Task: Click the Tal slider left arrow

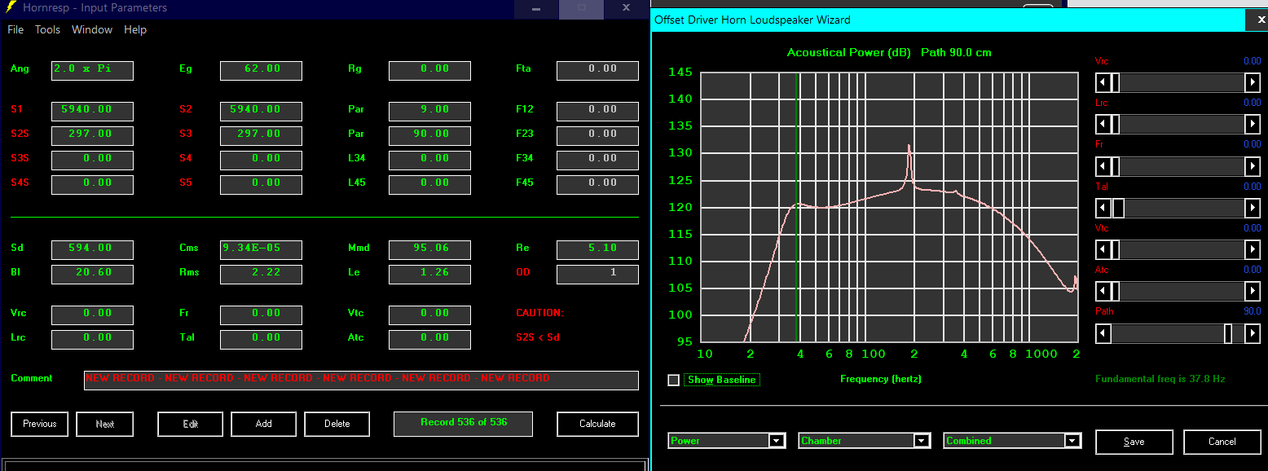Action: [x=1103, y=208]
